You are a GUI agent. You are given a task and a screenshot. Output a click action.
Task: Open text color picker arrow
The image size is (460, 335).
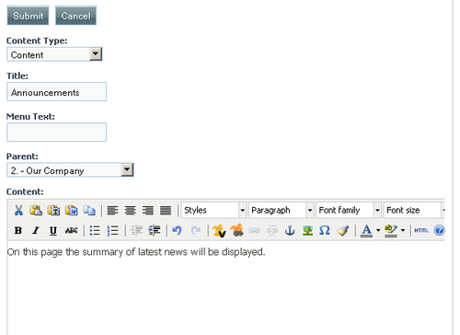click(x=378, y=230)
